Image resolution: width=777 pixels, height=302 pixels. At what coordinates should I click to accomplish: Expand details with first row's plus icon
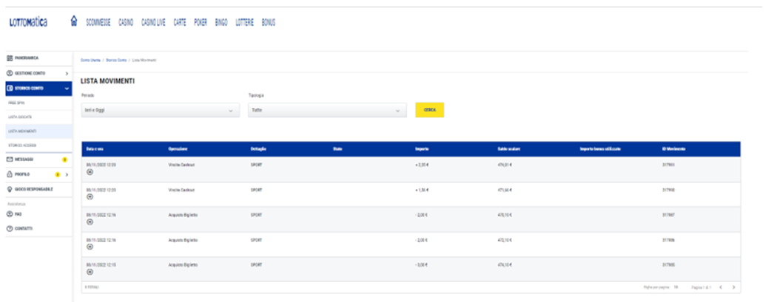pos(90,172)
